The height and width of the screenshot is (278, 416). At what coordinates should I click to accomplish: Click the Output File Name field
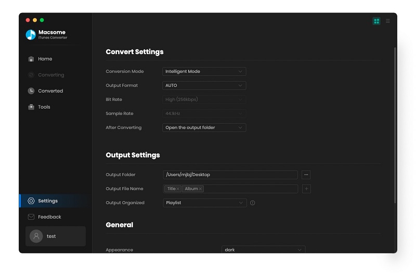coord(230,189)
